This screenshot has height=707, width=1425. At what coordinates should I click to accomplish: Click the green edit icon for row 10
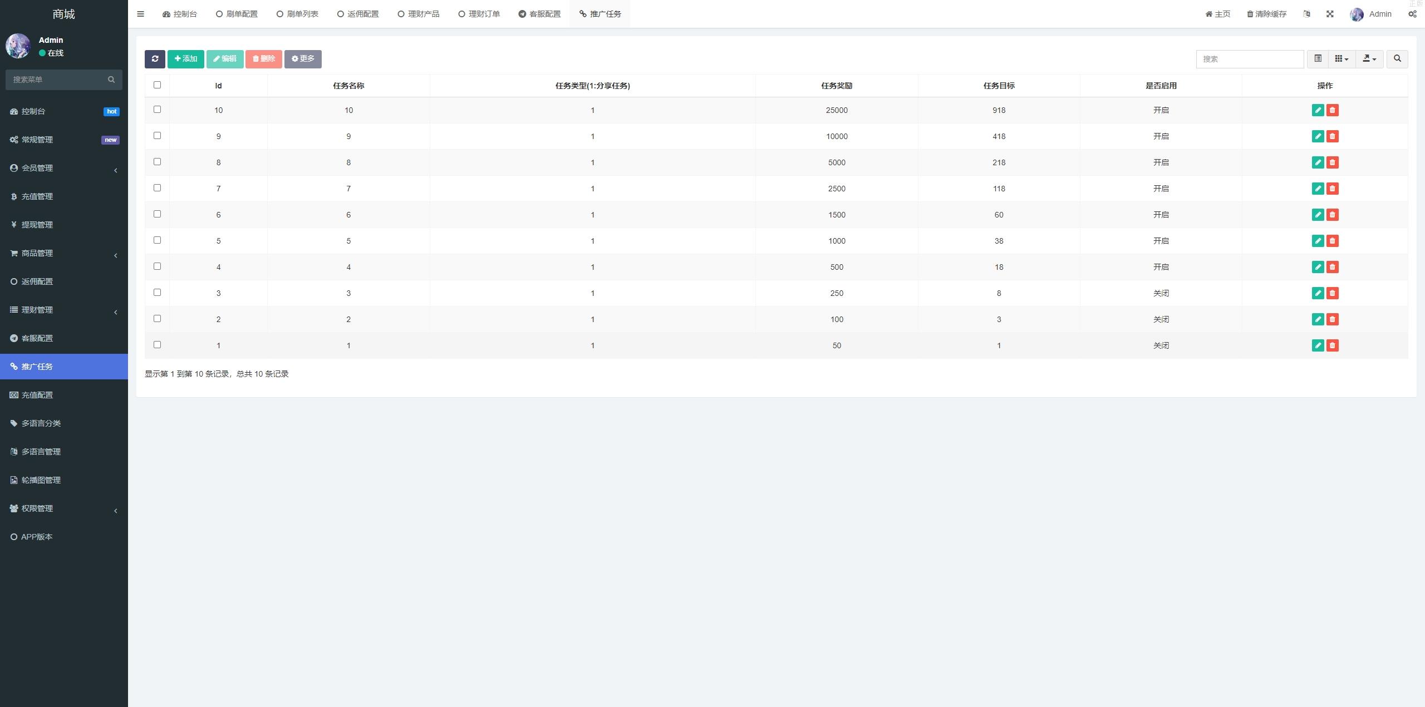click(x=1318, y=110)
